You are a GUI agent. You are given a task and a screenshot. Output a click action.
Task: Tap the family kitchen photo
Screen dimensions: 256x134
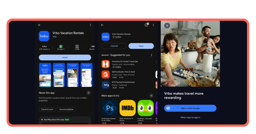(190, 54)
